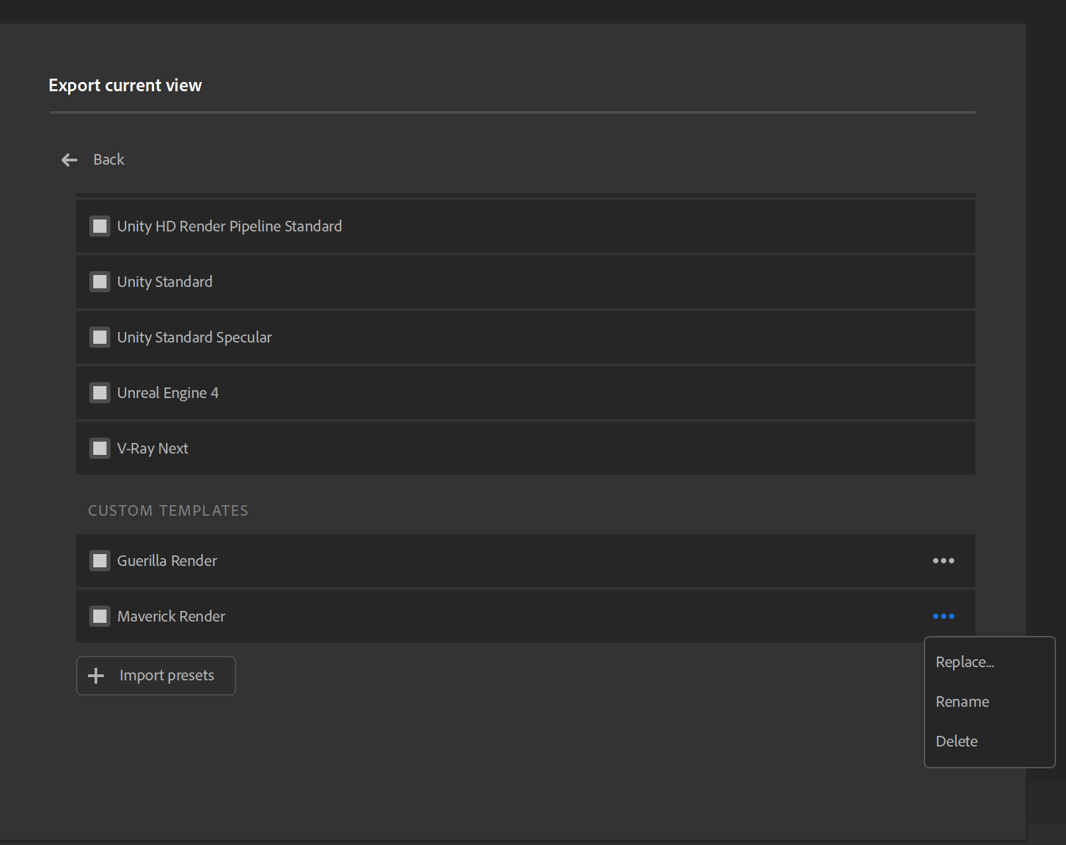This screenshot has width=1066, height=845.
Task: Enable the Maverick Render checkbox
Action: [100, 616]
